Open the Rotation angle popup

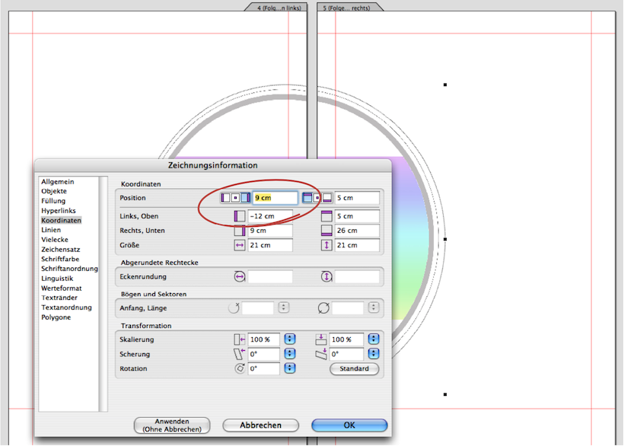pyautogui.click(x=289, y=368)
